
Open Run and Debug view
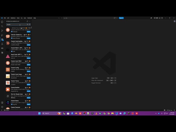(x=2, y=35)
